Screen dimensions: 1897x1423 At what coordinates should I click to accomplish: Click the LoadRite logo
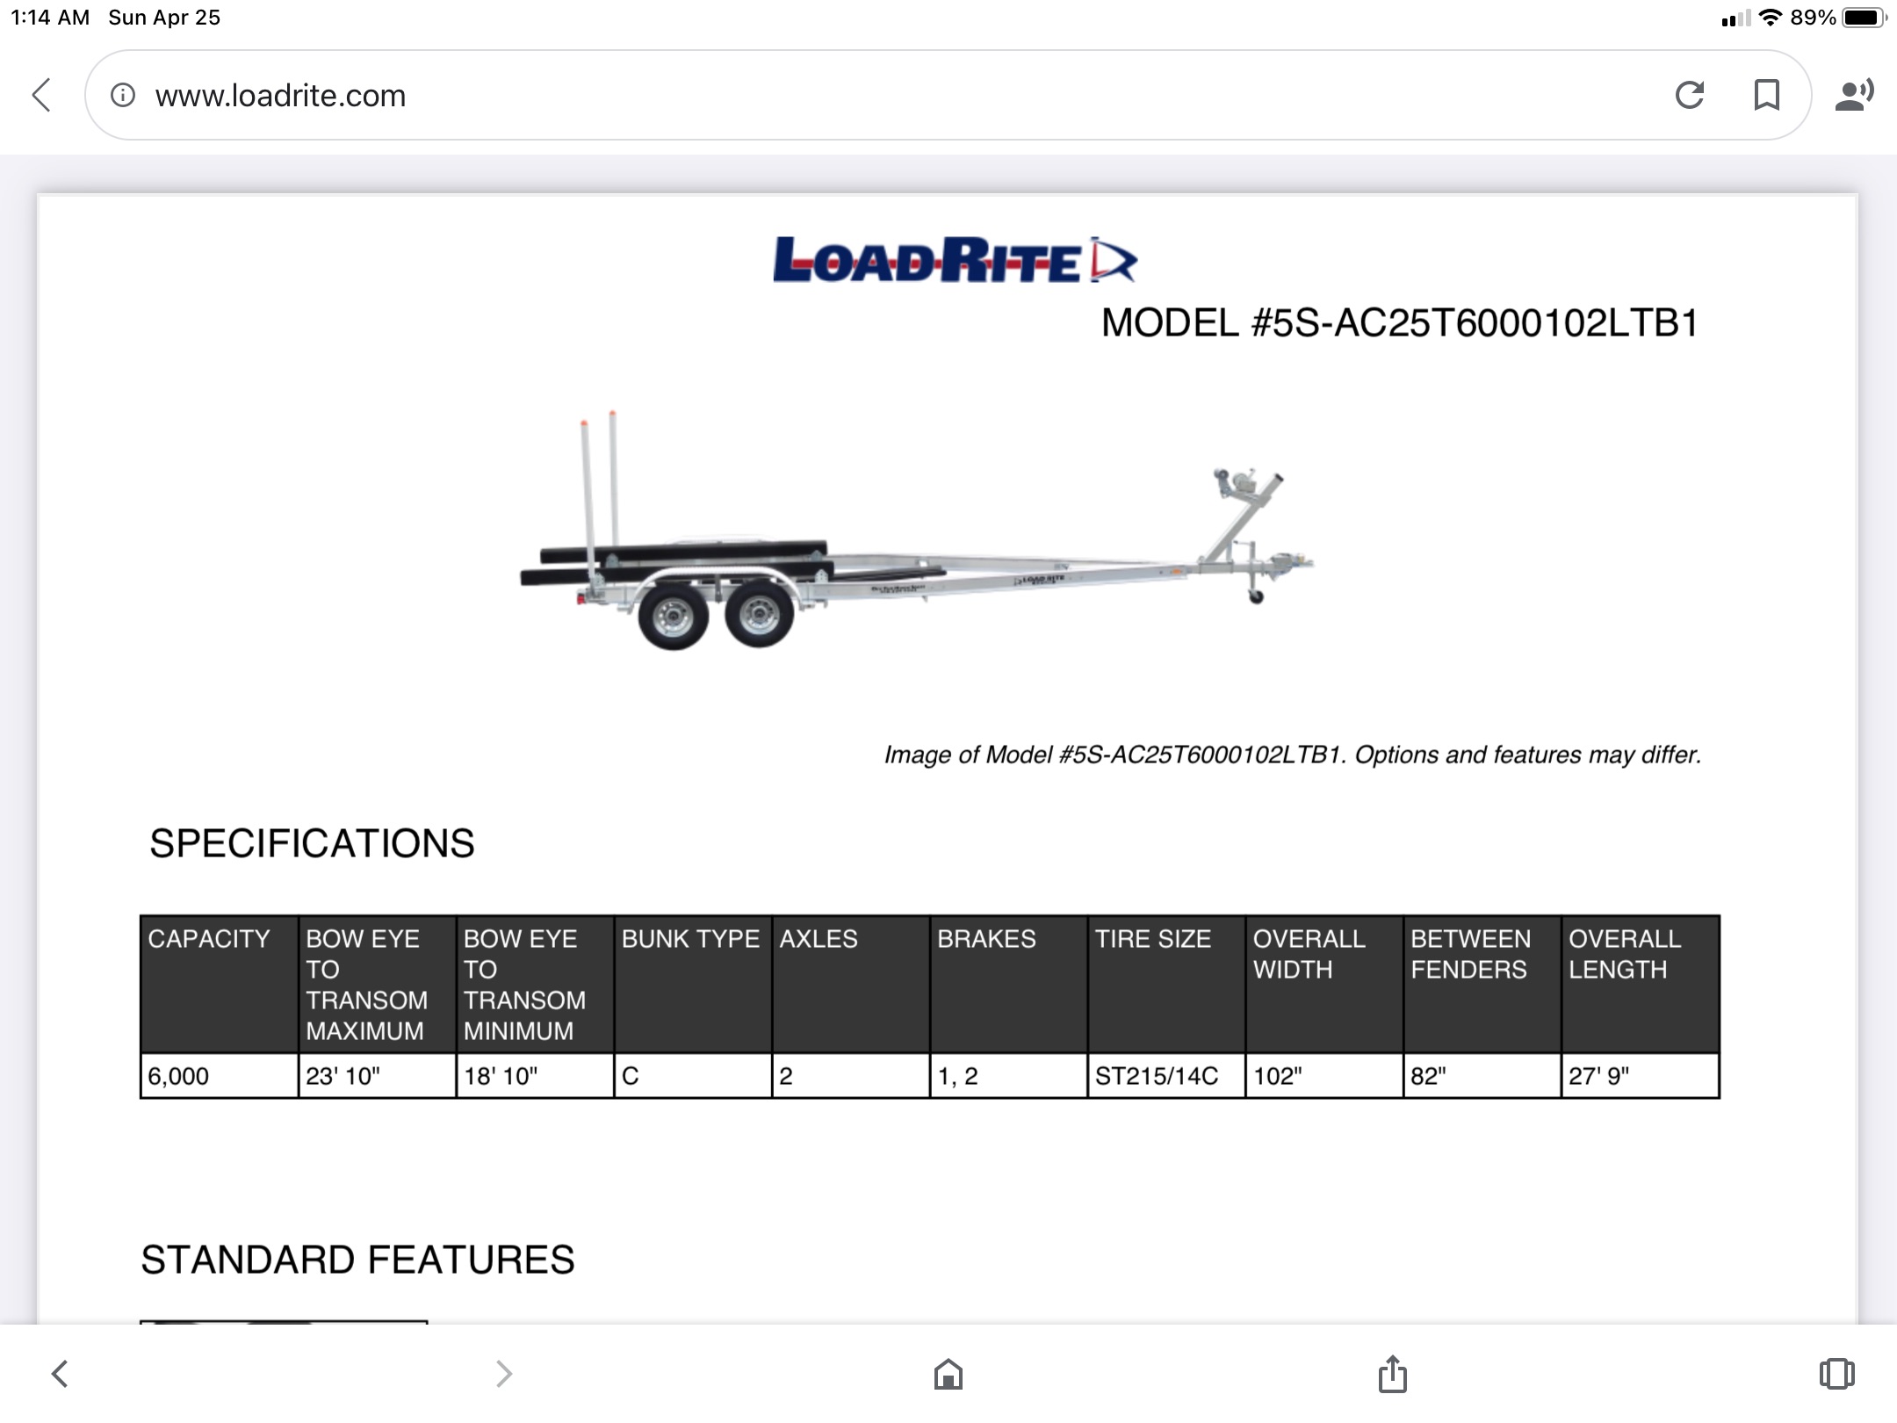coord(954,261)
